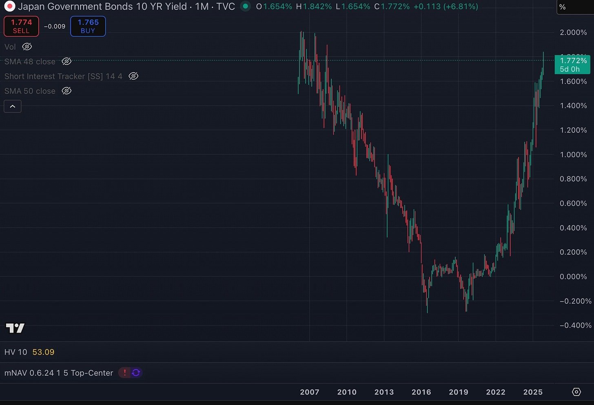Viewport: 594px width, 405px height.
Task: Click the TradingView logo watermark
Action: tap(16, 328)
